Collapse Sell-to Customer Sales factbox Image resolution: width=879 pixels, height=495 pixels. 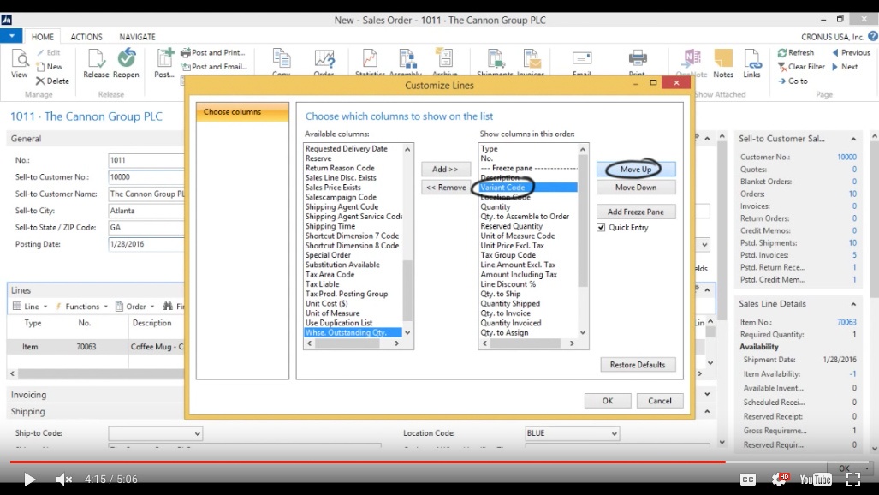coord(853,139)
